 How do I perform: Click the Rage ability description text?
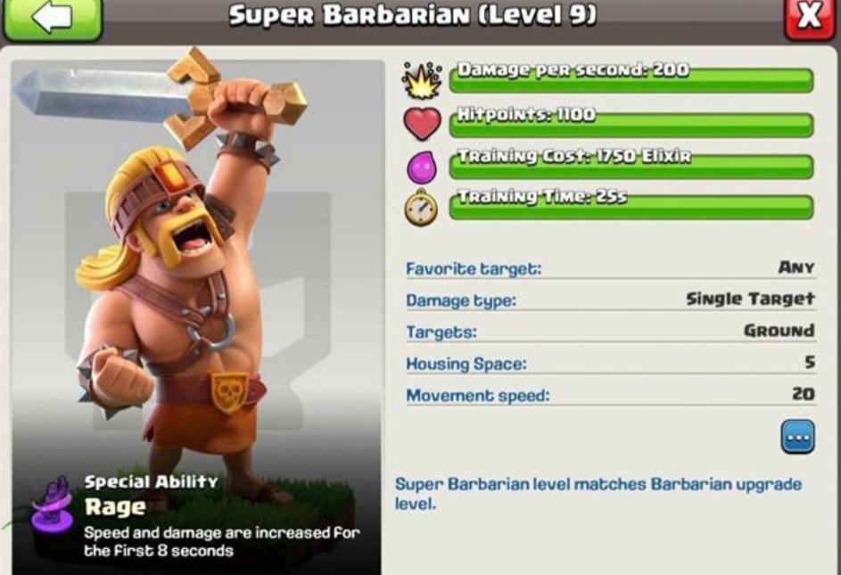pyautogui.click(x=221, y=542)
